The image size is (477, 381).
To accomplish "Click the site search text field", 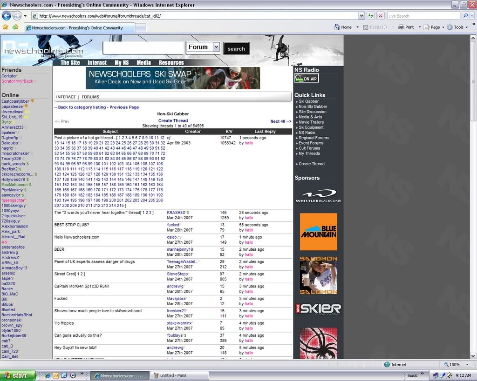I will click(x=143, y=48).
